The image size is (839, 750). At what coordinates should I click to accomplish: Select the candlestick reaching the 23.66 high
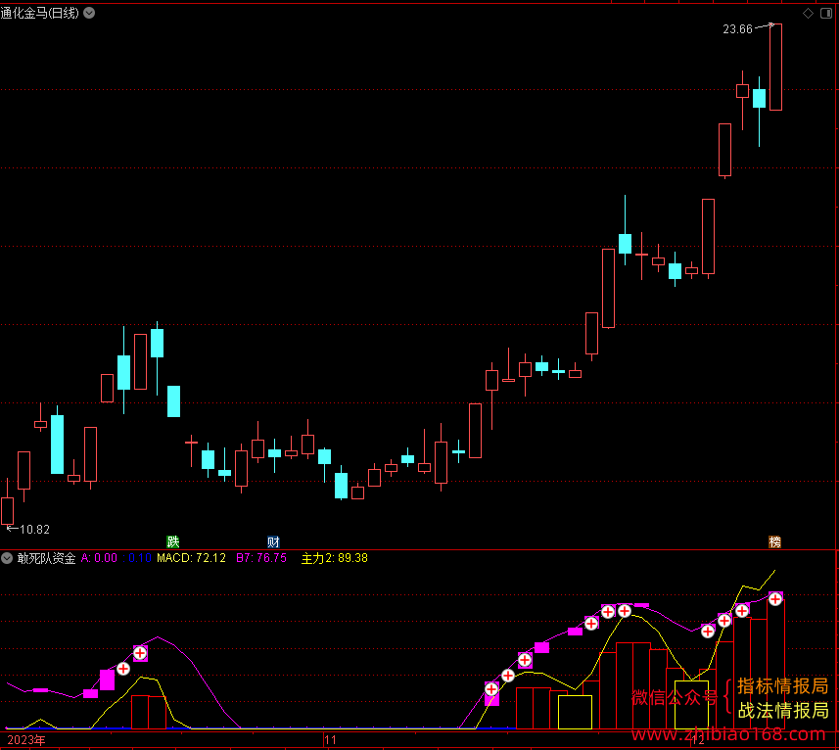(775, 67)
